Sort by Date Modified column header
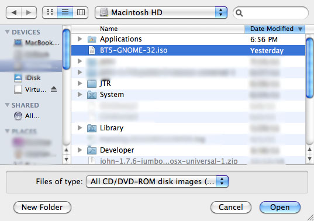This screenshot has height=221, width=314. [275, 29]
